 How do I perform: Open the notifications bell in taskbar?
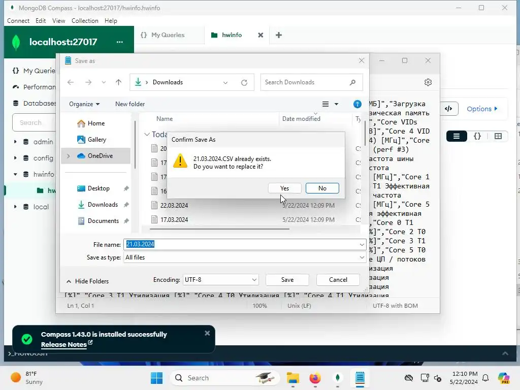[485, 378]
